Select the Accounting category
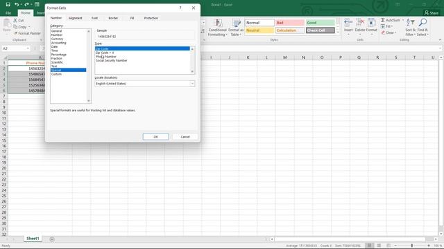 (58, 43)
